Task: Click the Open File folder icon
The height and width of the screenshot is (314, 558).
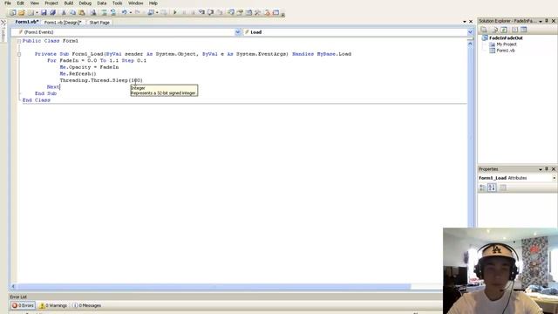Action: pyautogui.click(x=21, y=13)
